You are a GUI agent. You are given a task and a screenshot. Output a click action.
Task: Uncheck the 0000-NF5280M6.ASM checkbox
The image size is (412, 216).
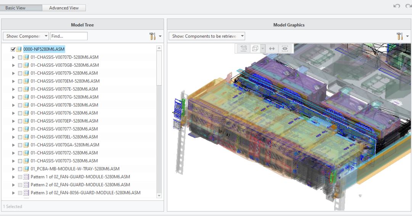click(13, 49)
